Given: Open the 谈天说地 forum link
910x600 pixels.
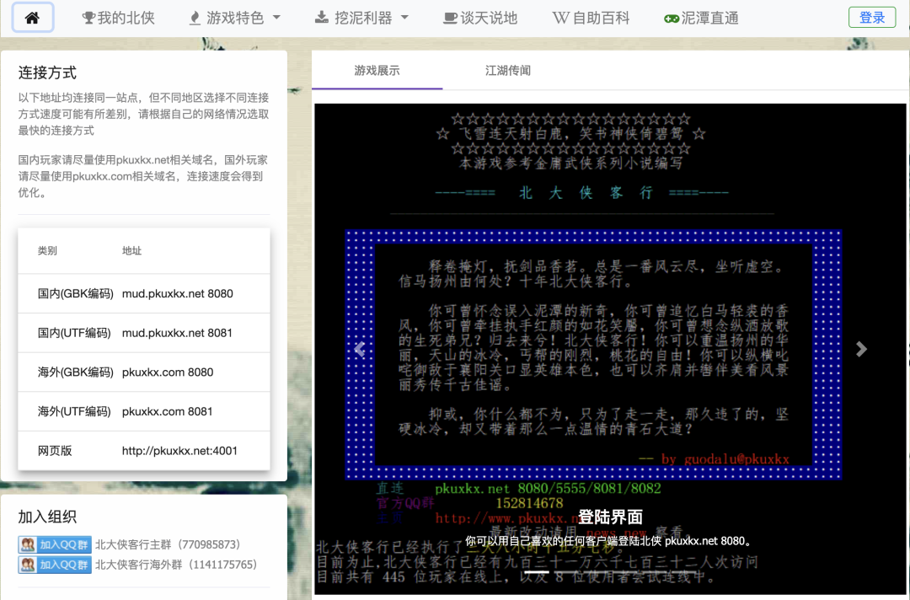Looking at the screenshot, I should (480, 18).
